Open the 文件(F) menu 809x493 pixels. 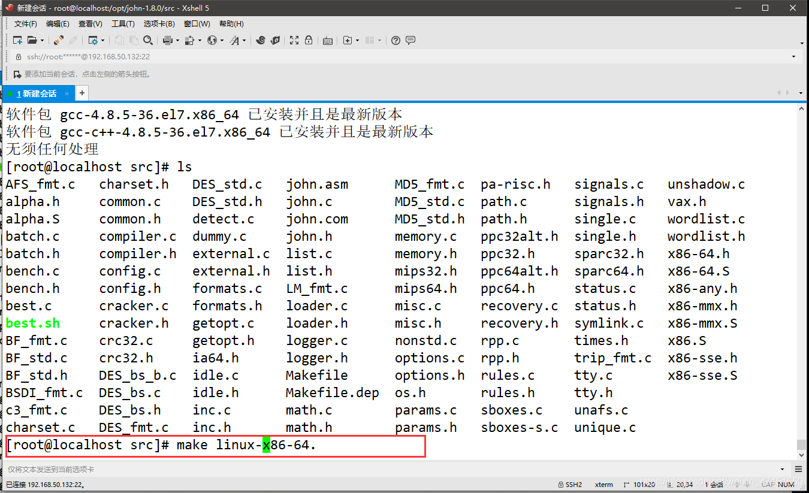point(26,24)
